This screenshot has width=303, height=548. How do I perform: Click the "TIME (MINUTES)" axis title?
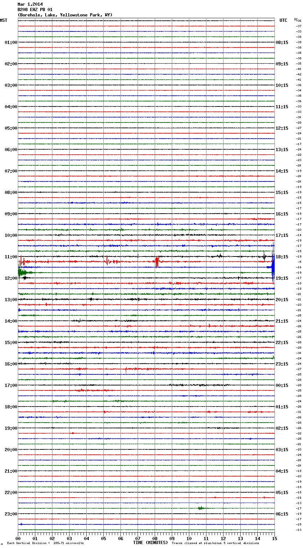pos(150,543)
